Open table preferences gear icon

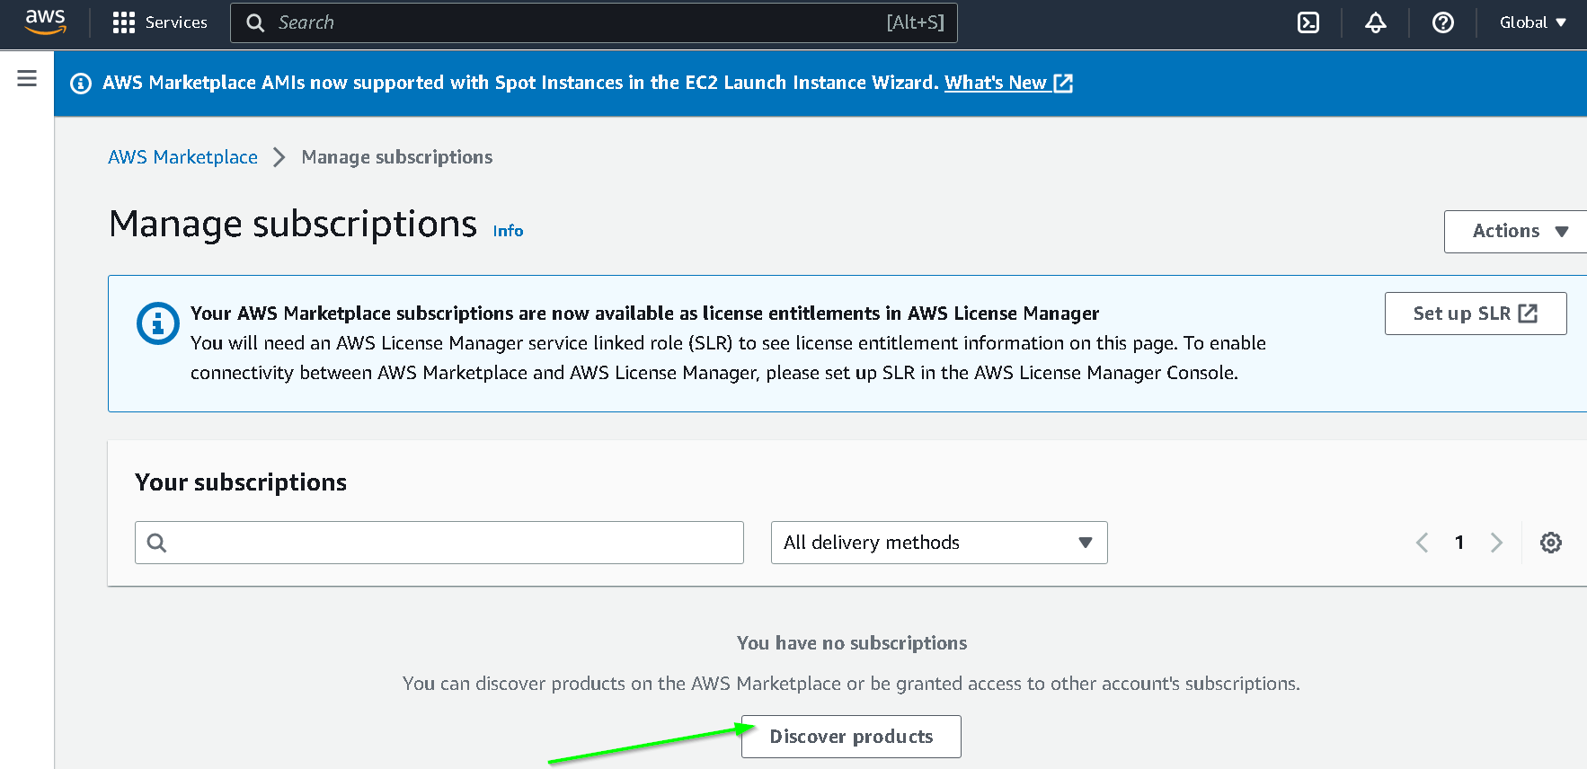1551,543
